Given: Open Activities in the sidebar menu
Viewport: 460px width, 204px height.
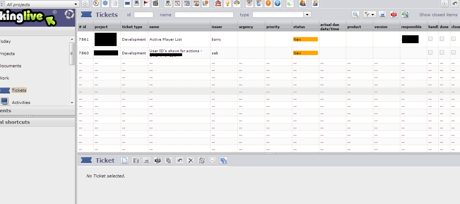Looking at the screenshot, I should (21, 103).
